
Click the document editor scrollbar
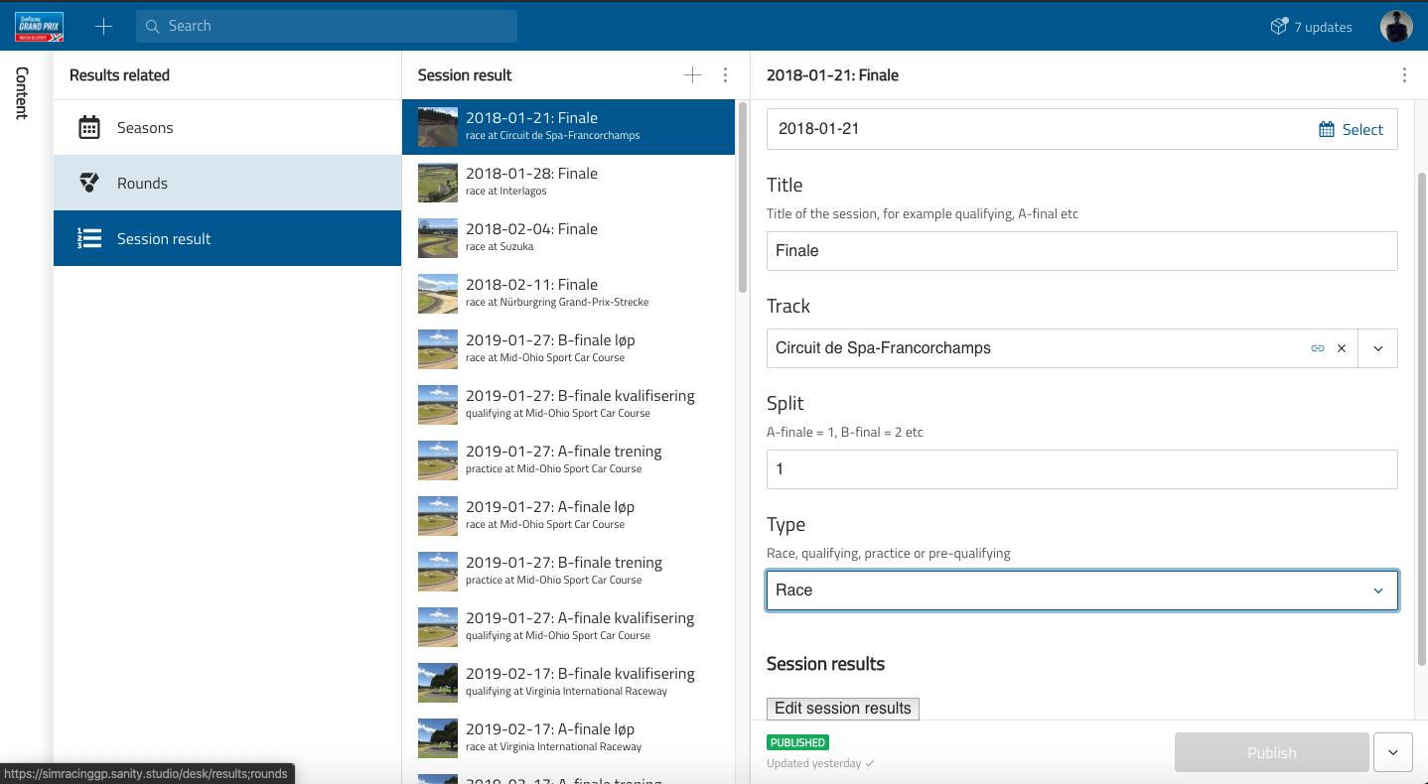(1421, 417)
